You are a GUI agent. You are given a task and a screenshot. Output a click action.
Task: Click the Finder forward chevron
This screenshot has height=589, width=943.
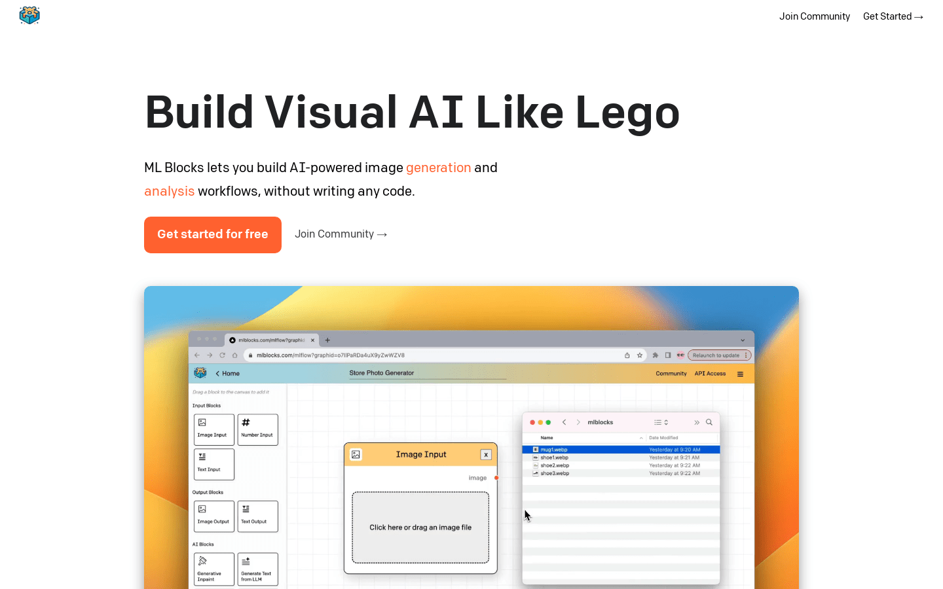point(578,422)
